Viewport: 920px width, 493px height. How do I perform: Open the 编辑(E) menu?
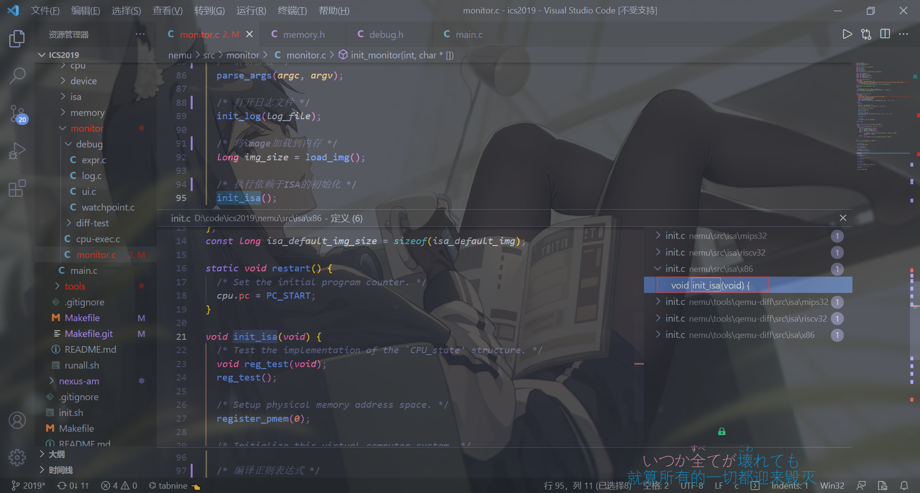pyautogui.click(x=85, y=10)
